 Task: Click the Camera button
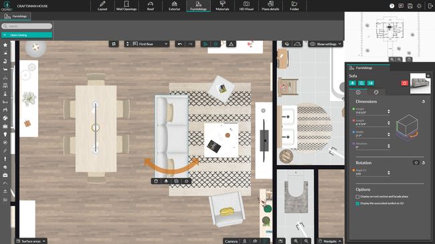click(231, 241)
